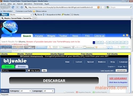Viewport: 133px width, 96px height.
Task: Click the Free Ubuntu link in yellow bar
Action: (87, 54)
